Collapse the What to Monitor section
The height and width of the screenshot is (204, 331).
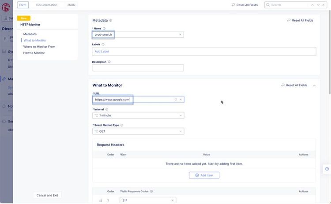point(314,85)
